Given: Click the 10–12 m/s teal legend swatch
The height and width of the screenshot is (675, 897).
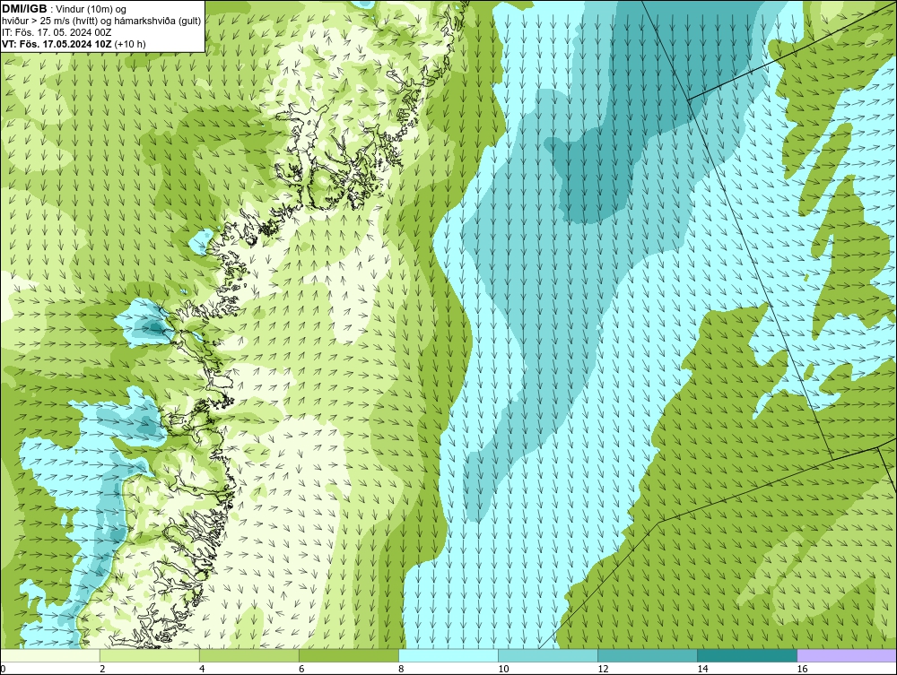Looking at the screenshot, I should point(547,655).
